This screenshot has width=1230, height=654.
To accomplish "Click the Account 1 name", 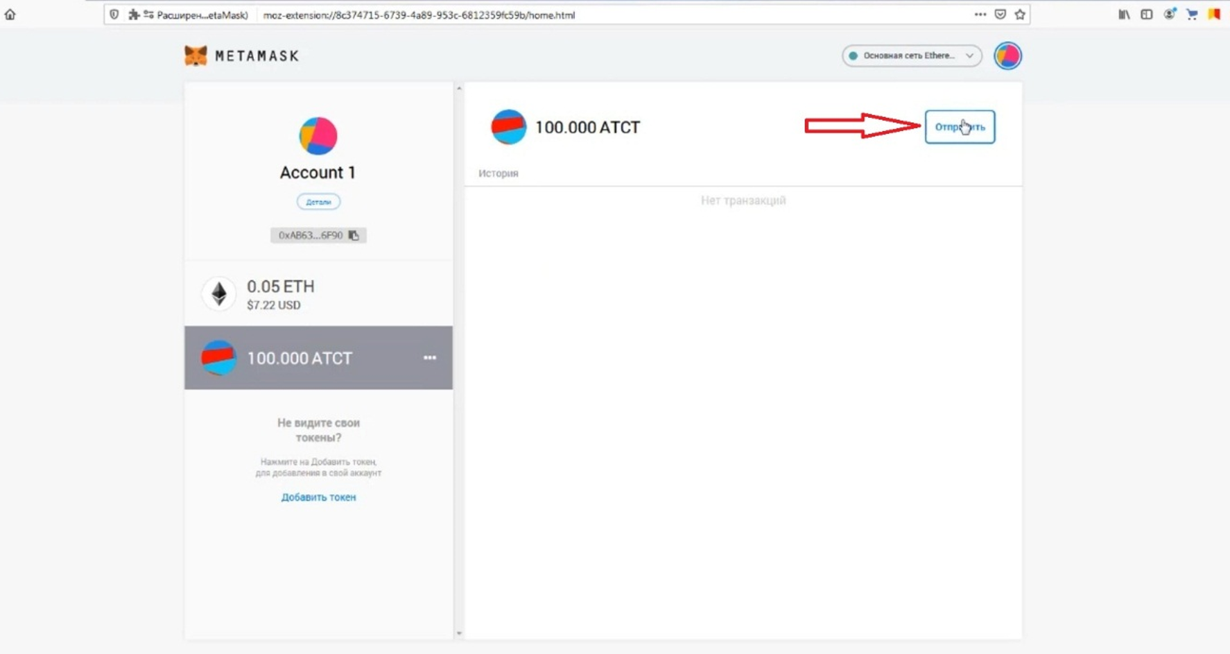I will (318, 173).
